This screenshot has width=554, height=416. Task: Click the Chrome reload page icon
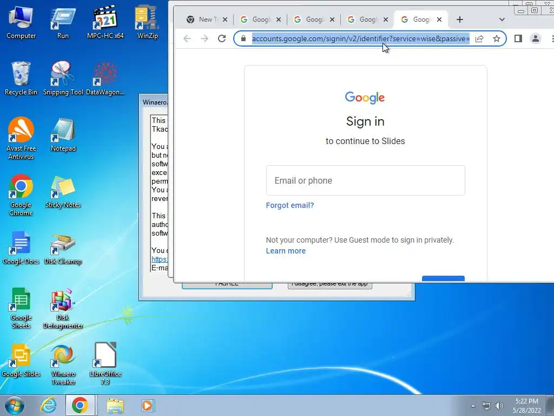221,38
